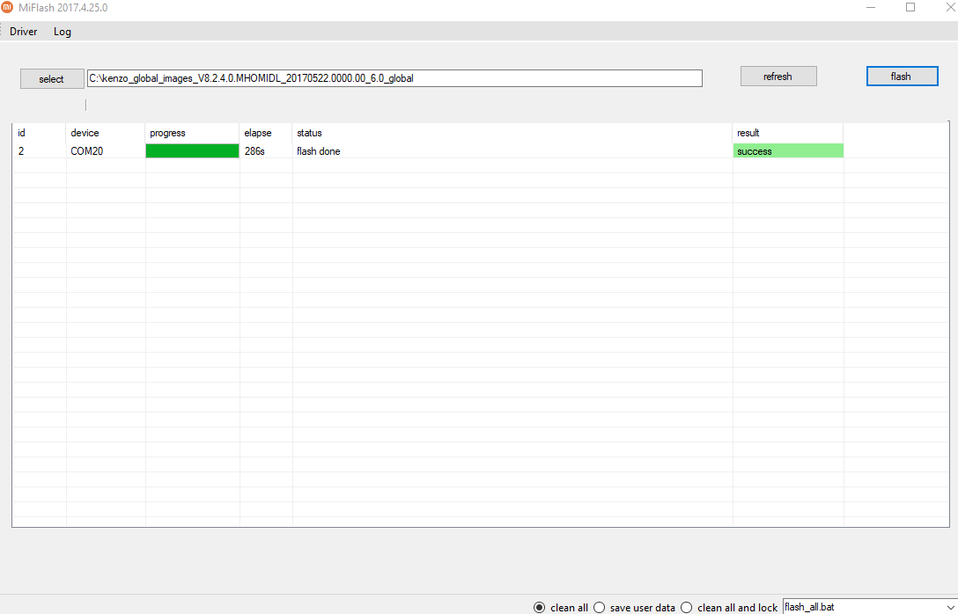Expand the flash_all.bat script dropdown arrow
Viewport: 958px width, 614px height.
coord(951,607)
